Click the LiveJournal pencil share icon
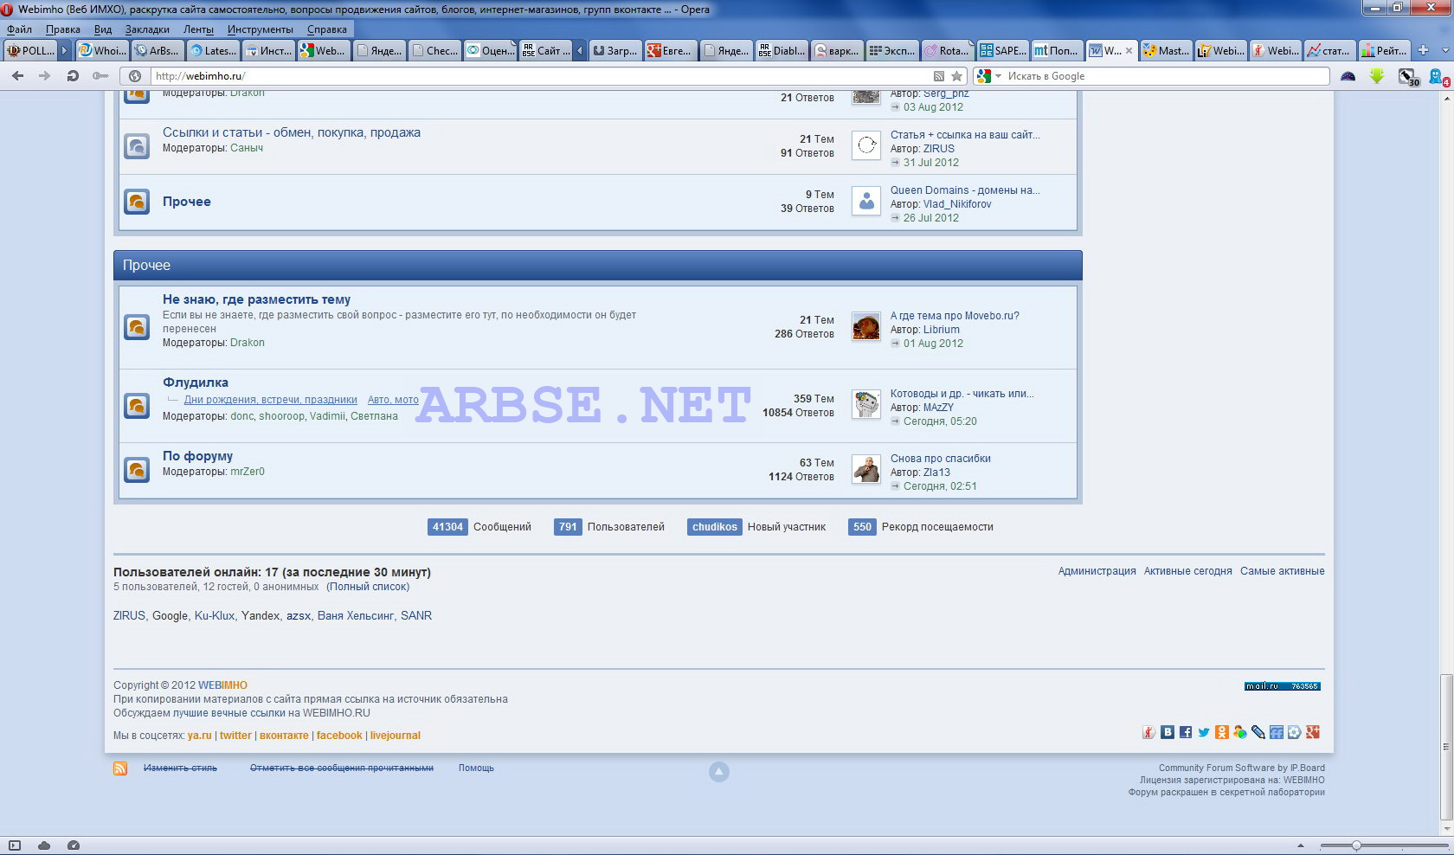 pos(1258,732)
